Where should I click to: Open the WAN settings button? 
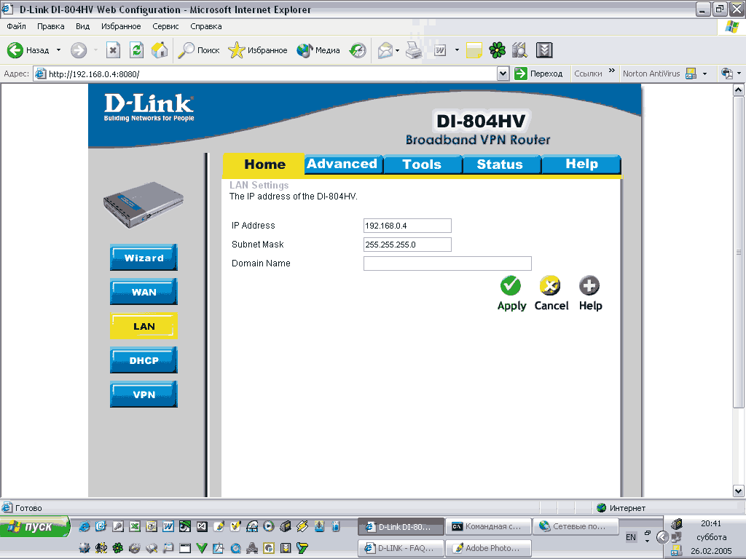144,292
